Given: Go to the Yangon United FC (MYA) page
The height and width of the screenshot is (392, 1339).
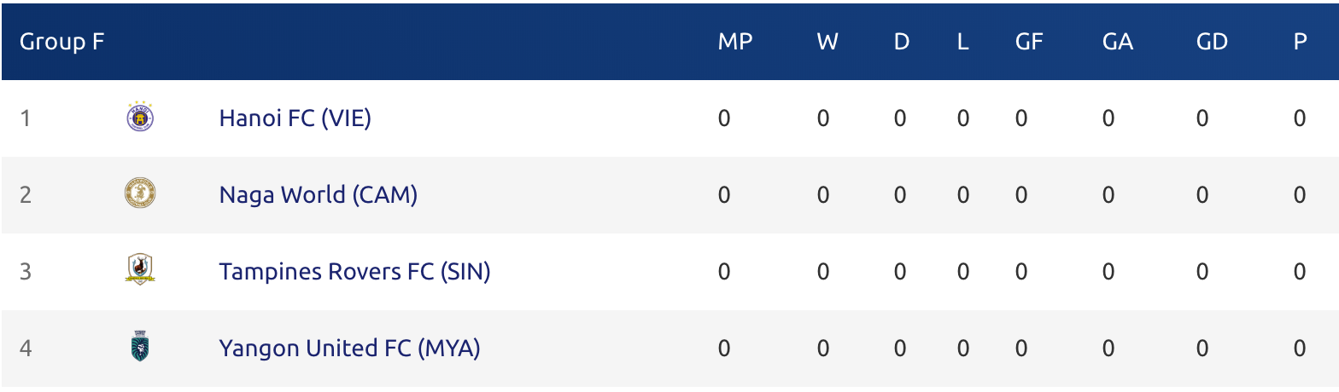Looking at the screenshot, I should (350, 348).
